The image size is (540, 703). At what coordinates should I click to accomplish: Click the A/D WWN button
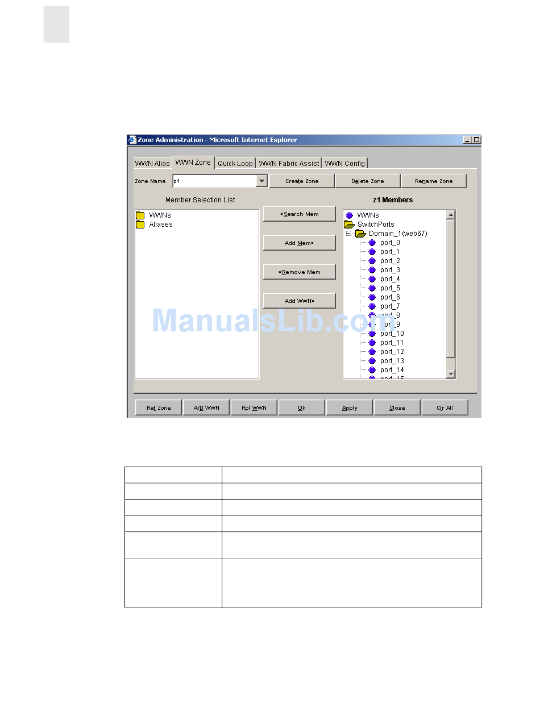(x=206, y=407)
